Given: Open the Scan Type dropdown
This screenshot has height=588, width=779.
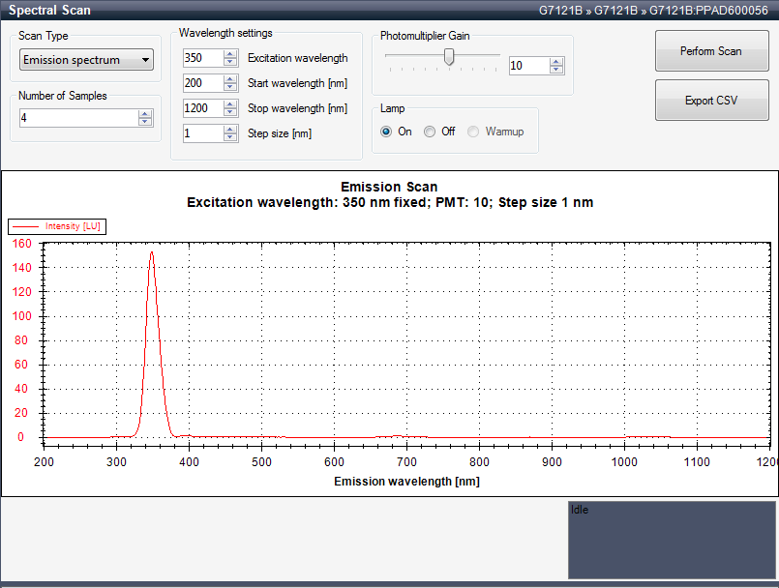Looking at the screenshot, I should [x=86, y=60].
